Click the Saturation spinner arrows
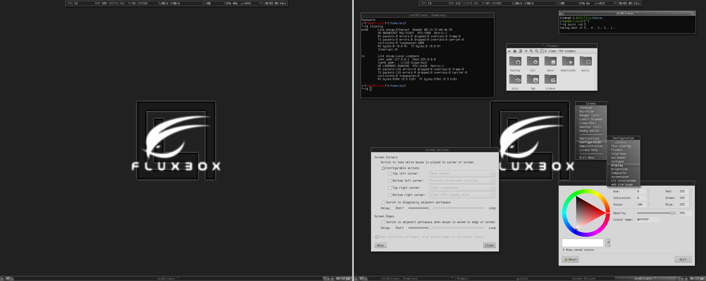706x281 pixels. pos(648,198)
